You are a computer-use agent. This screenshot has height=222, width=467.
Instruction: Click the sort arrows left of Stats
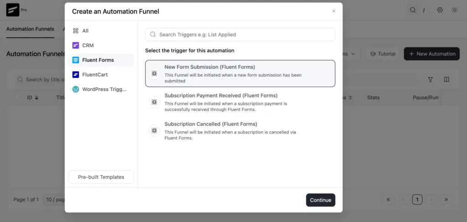tap(351, 98)
